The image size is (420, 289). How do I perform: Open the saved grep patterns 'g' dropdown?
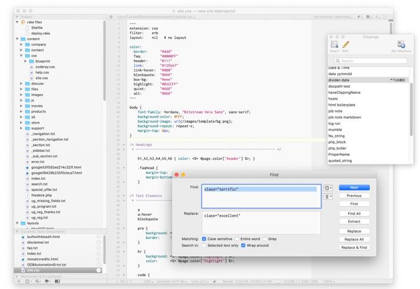pyautogui.click(x=328, y=197)
